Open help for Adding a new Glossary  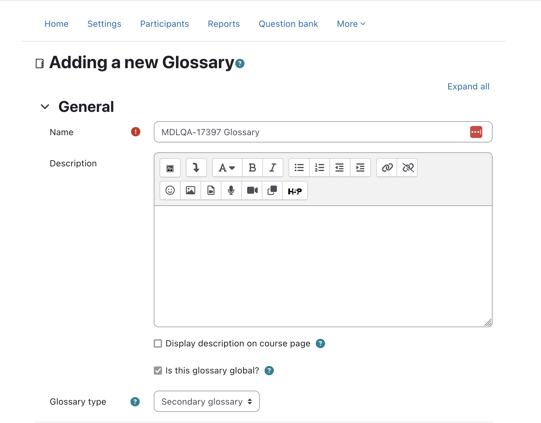click(x=240, y=64)
